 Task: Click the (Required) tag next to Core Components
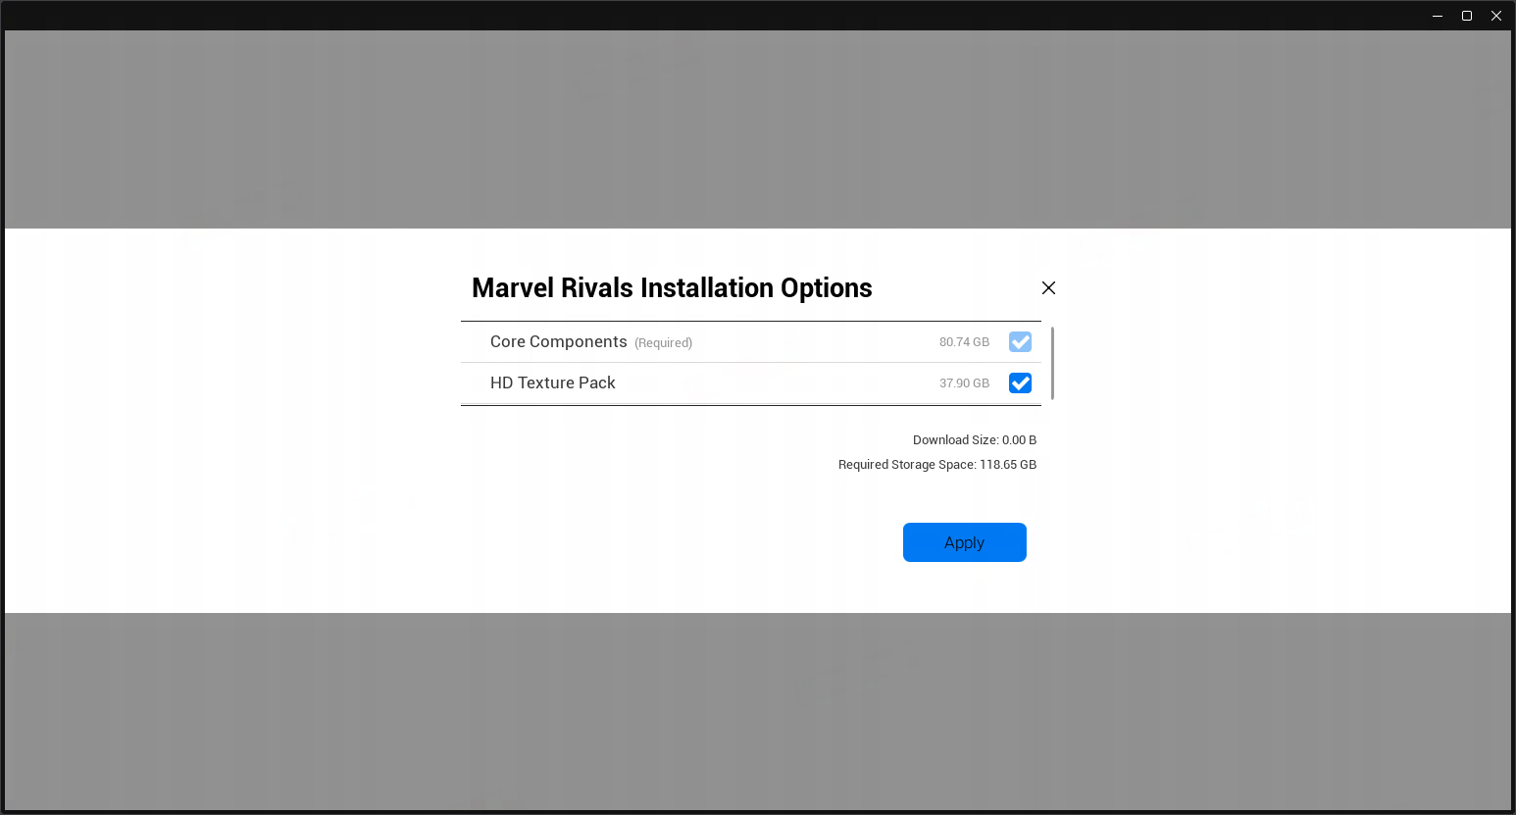pos(663,343)
